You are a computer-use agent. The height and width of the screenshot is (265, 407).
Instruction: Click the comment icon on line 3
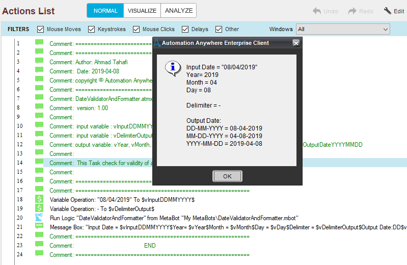[39, 61]
